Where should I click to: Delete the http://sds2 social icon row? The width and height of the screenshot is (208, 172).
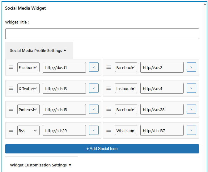191,67
